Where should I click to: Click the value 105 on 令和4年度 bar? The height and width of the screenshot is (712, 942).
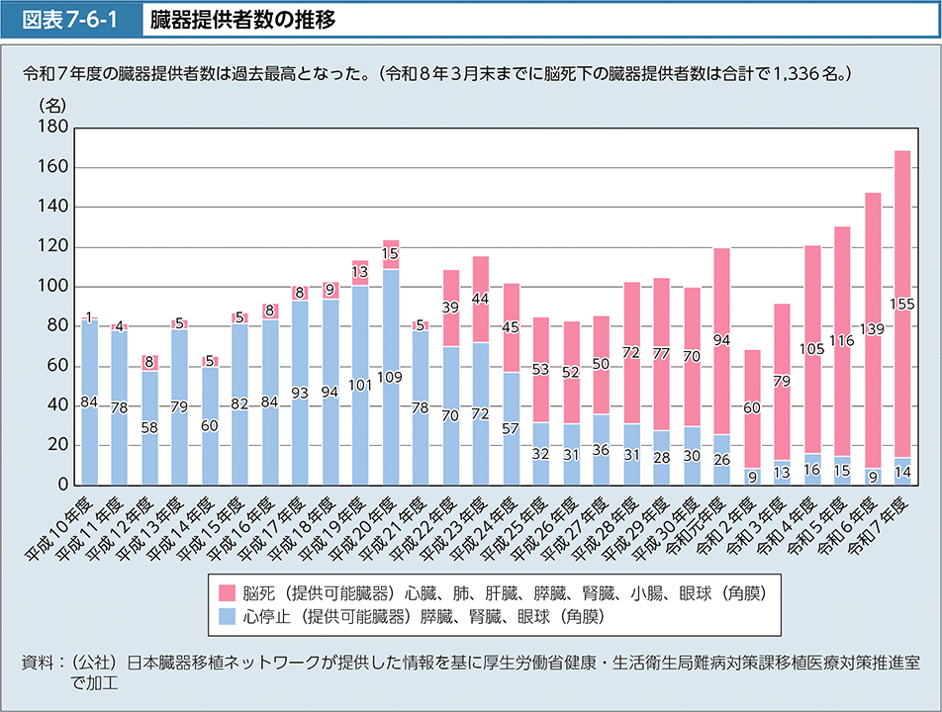(x=811, y=349)
